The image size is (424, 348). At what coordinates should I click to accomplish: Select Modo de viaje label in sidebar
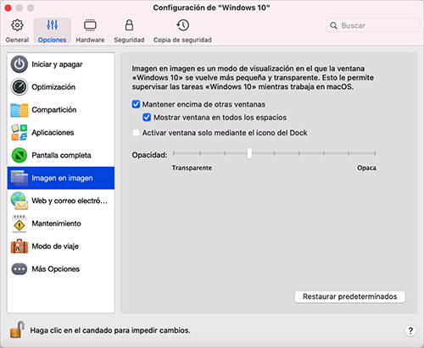(55, 246)
